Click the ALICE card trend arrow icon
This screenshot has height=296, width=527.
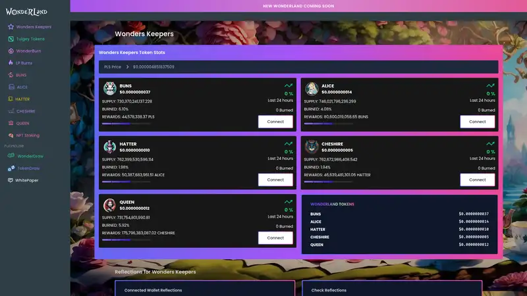coord(490,86)
